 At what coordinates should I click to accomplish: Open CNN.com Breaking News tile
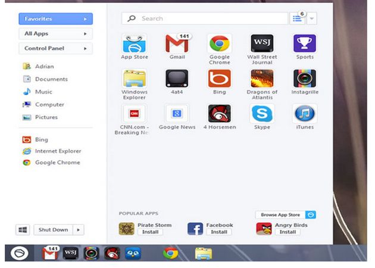134,114
